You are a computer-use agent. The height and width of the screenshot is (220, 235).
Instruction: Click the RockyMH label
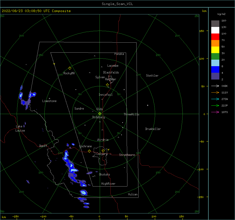click(69, 73)
